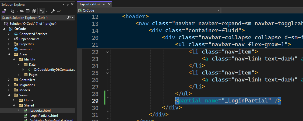
Task: Toggle pin on _Layout.cshtml tab
Action: [x=104, y=5]
